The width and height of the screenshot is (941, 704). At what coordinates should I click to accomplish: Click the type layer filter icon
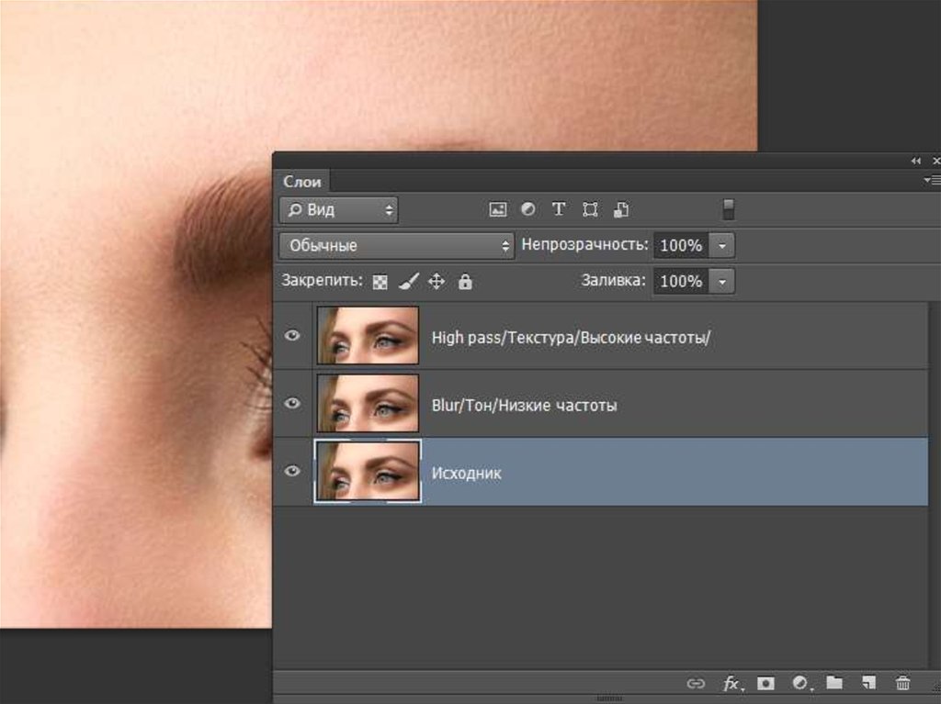click(558, 209)
